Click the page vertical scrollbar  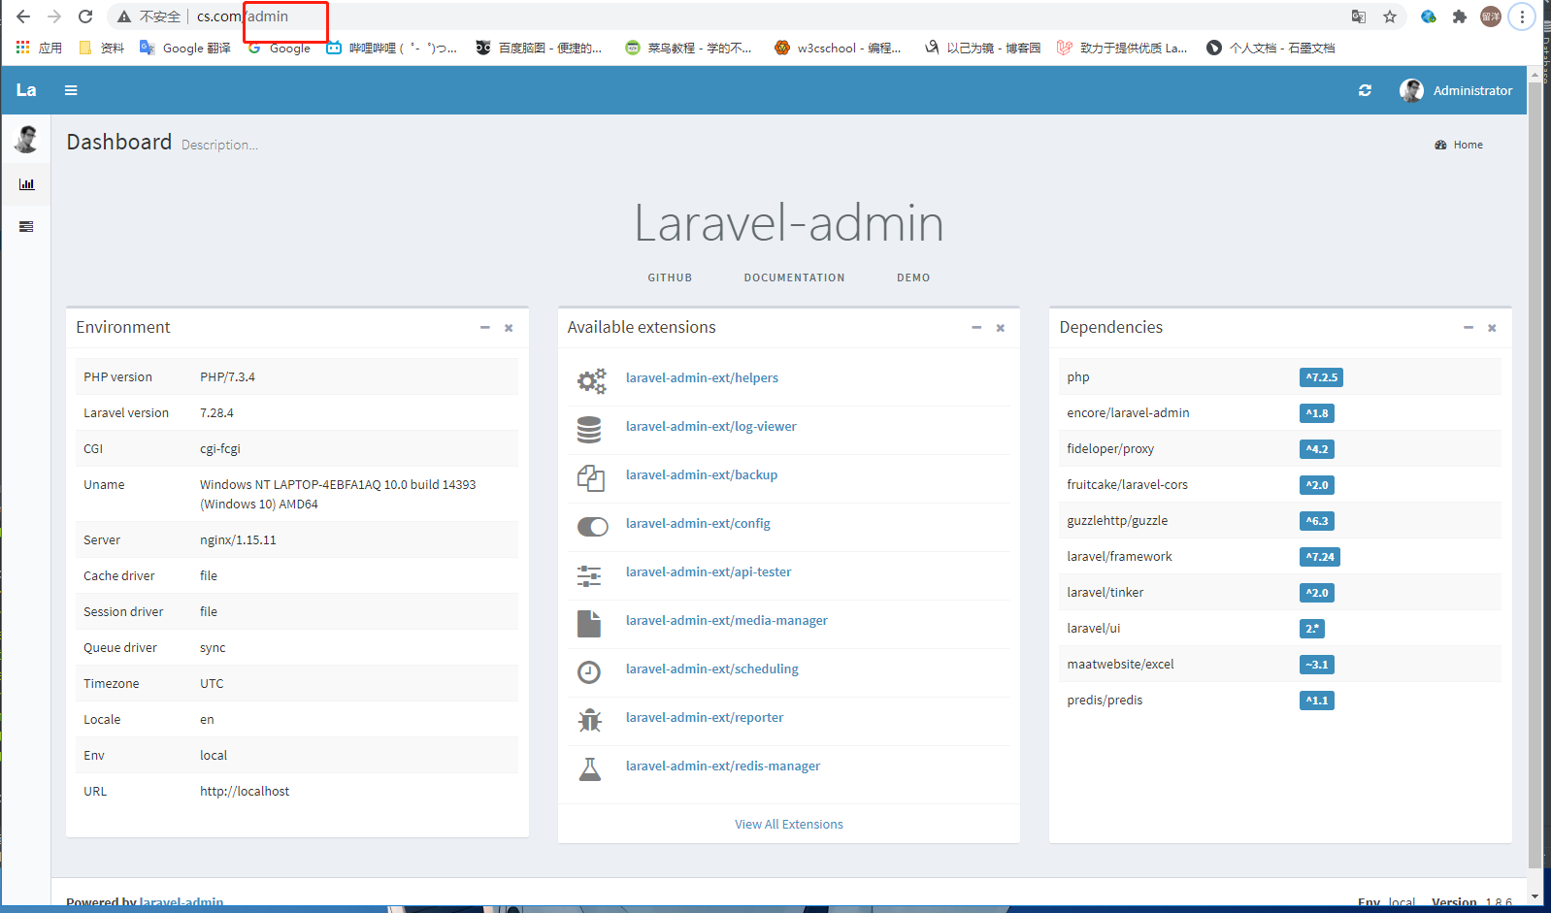pos(1534,474)
